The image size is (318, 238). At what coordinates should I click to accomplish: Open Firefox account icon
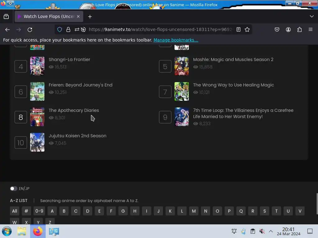tap(288, 29)
